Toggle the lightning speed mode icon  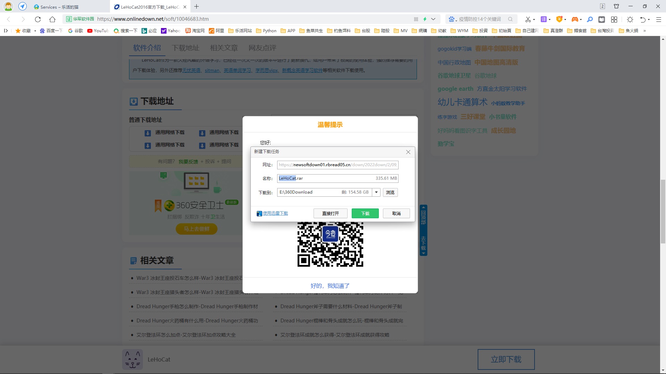pos(425,19)
